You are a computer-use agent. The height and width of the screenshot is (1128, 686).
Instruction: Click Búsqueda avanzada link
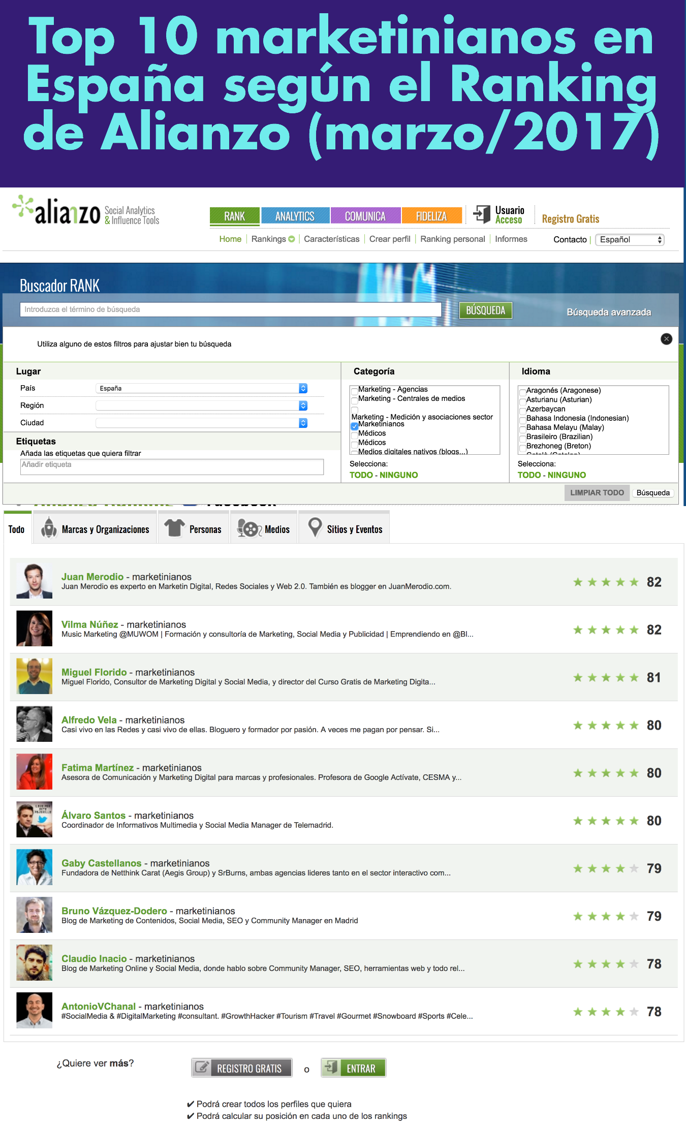[609, 312]
